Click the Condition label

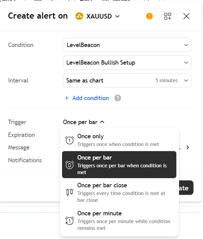tap(21, 45)
